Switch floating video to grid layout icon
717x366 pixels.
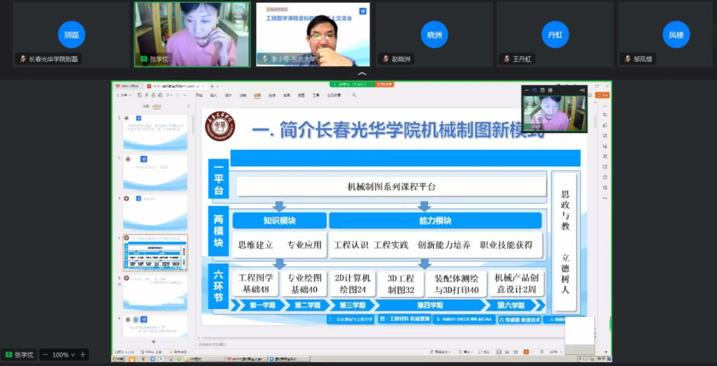tap(550, 90)
